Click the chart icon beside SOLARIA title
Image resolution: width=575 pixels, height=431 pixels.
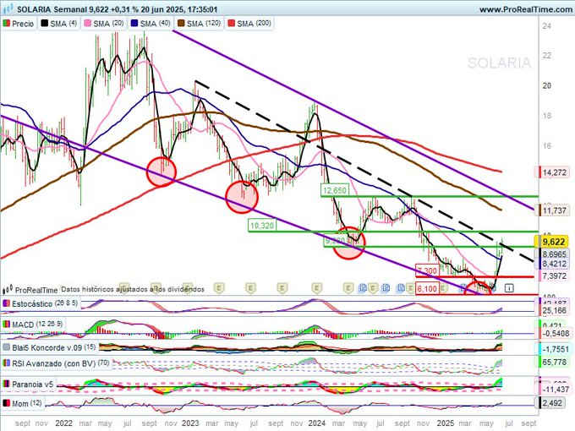click(x=8, y=8)
